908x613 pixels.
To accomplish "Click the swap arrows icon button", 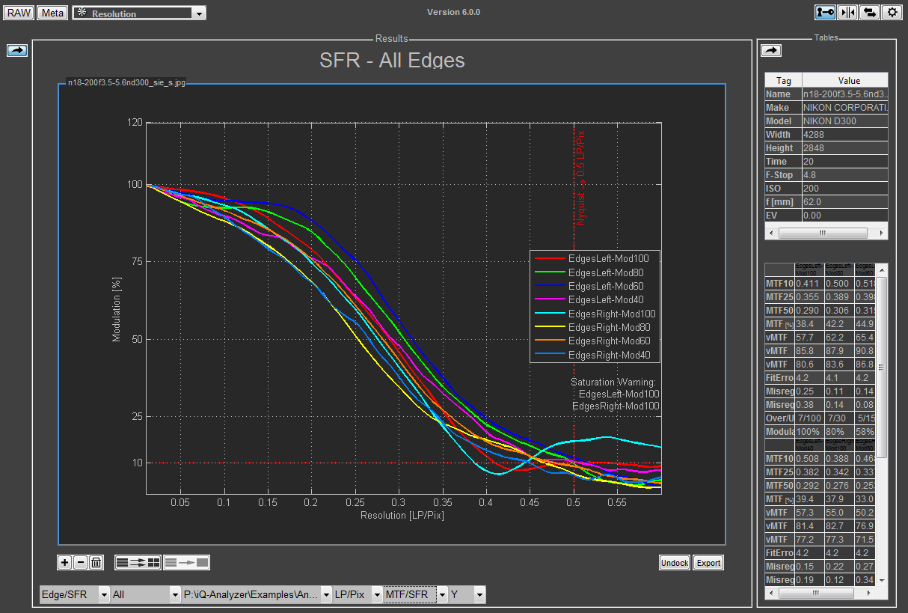I will [x=869, y=12].
